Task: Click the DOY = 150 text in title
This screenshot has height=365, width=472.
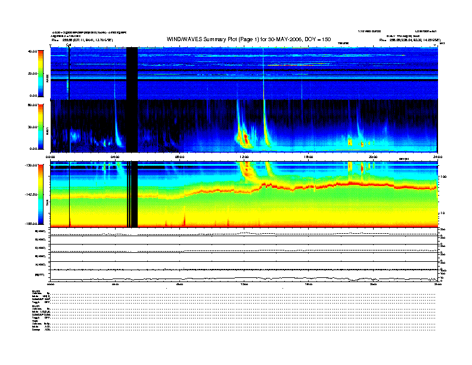Action: click(x=318, y=39)
